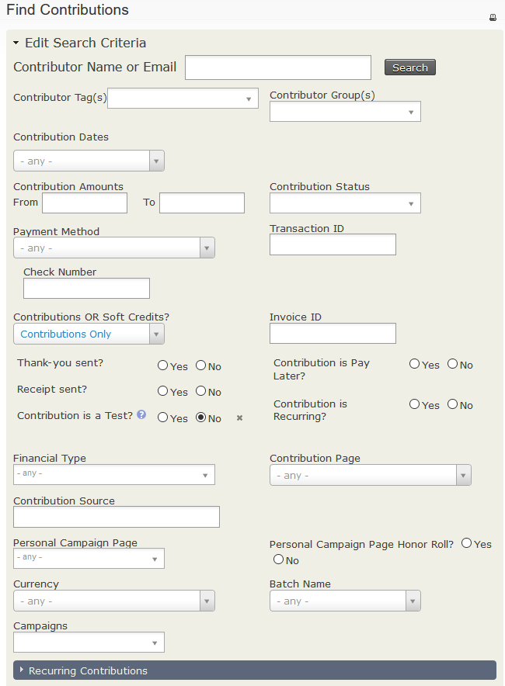This screenshot has height=686, width=505.
Task: Open the Batch Name dropdown
Action: 345,601
